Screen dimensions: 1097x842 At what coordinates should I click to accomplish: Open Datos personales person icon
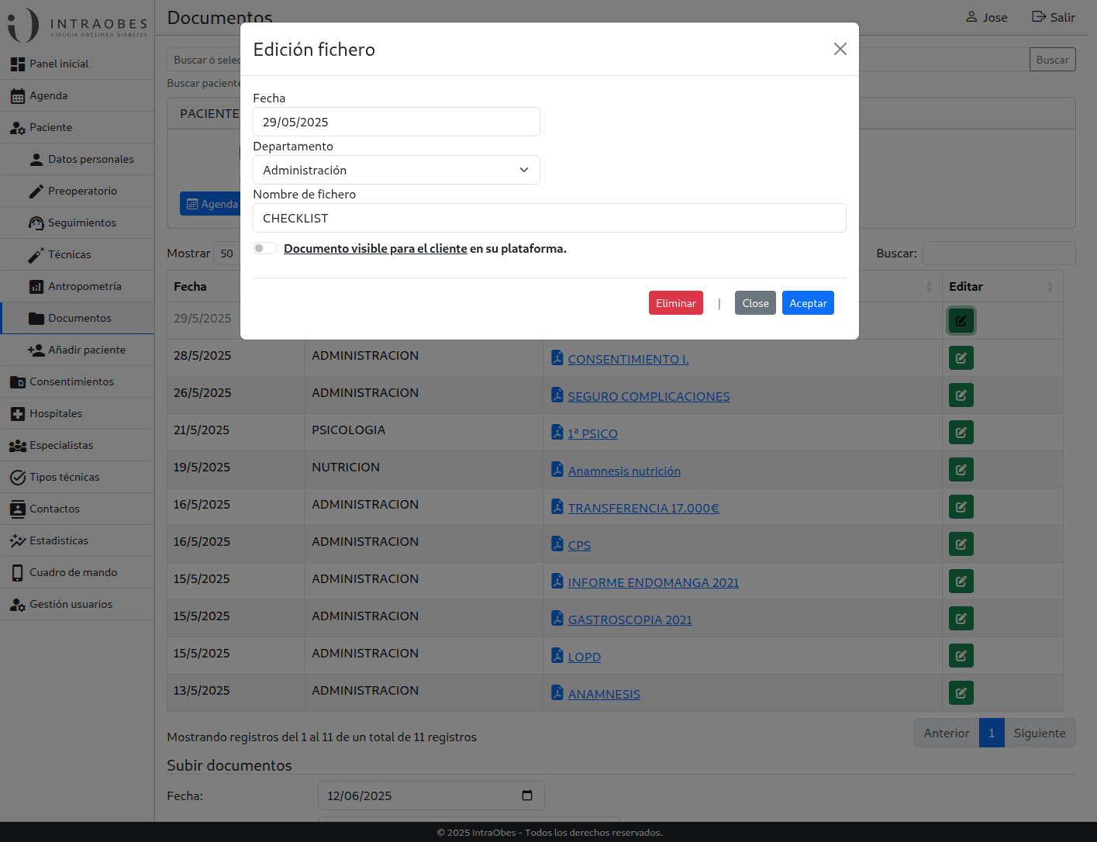point(36,160)
